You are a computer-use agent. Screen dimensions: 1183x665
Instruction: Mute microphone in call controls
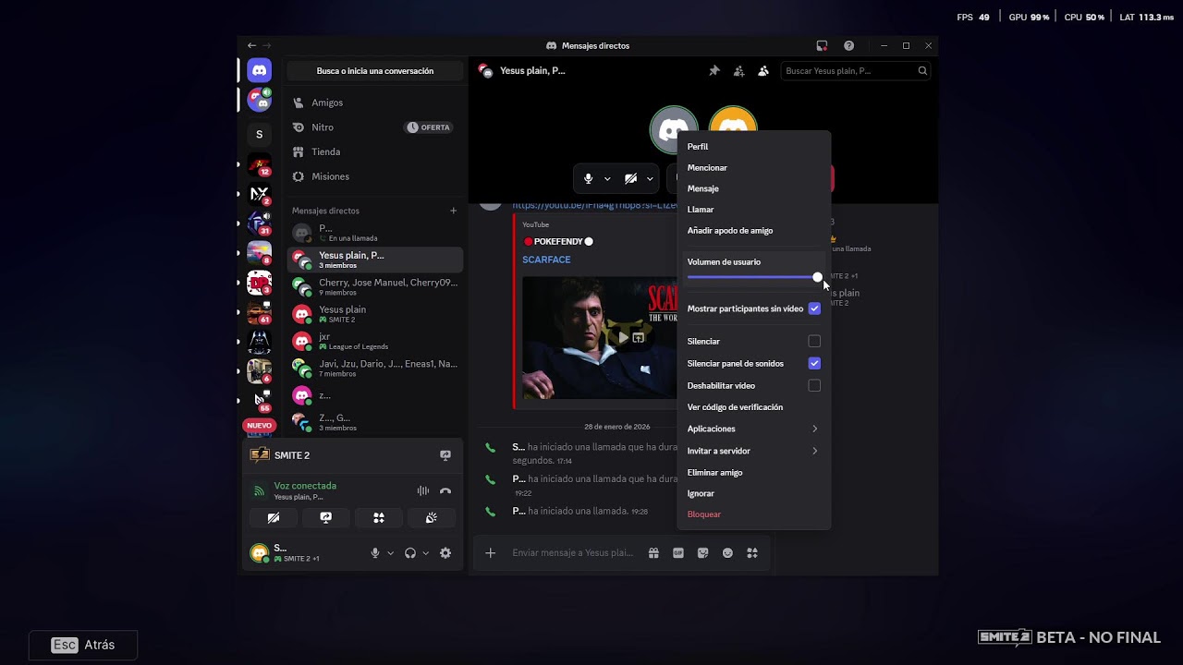588,178
